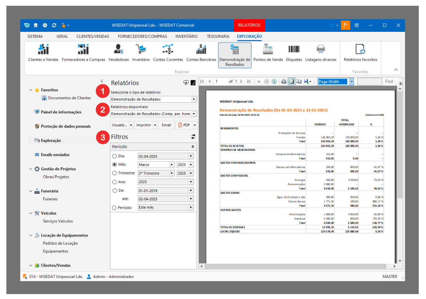Select the Trimestre period option
The image size is (426, 299).
pyautogui.click(x=114, y=173)
